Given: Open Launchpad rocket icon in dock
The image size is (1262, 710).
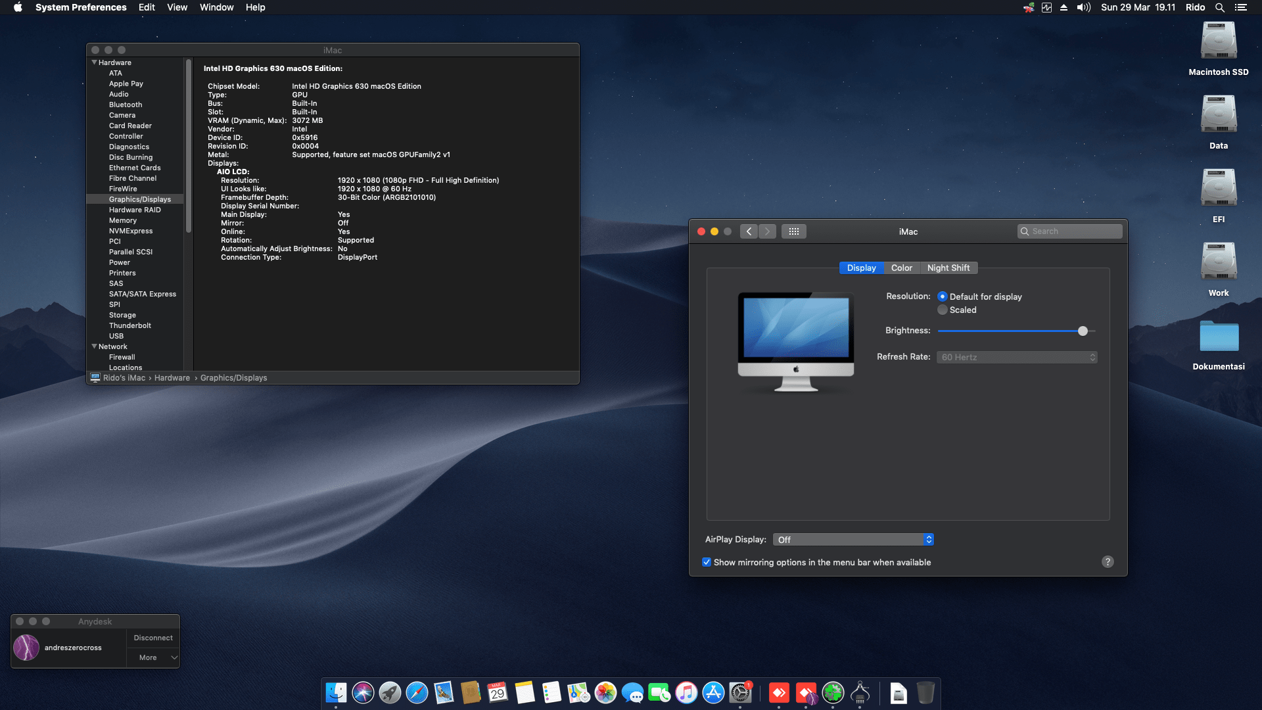Looking at the screenshot, I should pos(390,692).
